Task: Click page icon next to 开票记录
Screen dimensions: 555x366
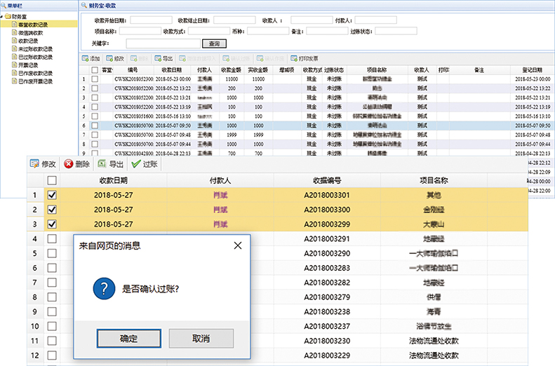Action: 15,65
